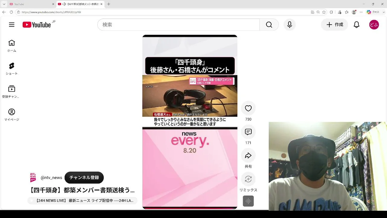Subscribe with the チャンネル登録 button
This screenshot has width=387, height=218.
pyautogui.click(x=84, y=178)
